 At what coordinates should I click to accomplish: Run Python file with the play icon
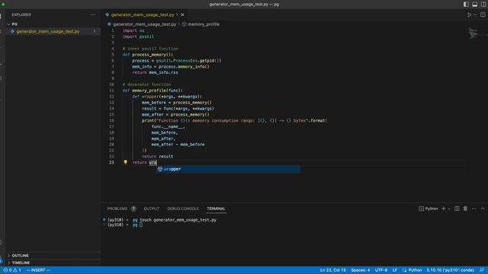(470, 14)
